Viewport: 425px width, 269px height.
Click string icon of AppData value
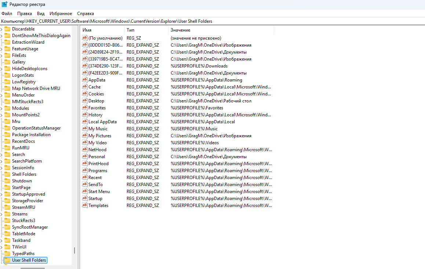84,80
